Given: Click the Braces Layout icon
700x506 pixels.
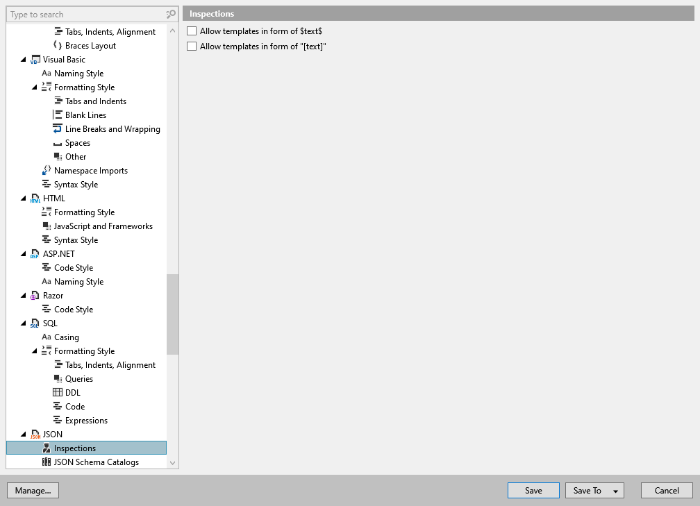Looking at the screenshot, I should click(58, 46).
